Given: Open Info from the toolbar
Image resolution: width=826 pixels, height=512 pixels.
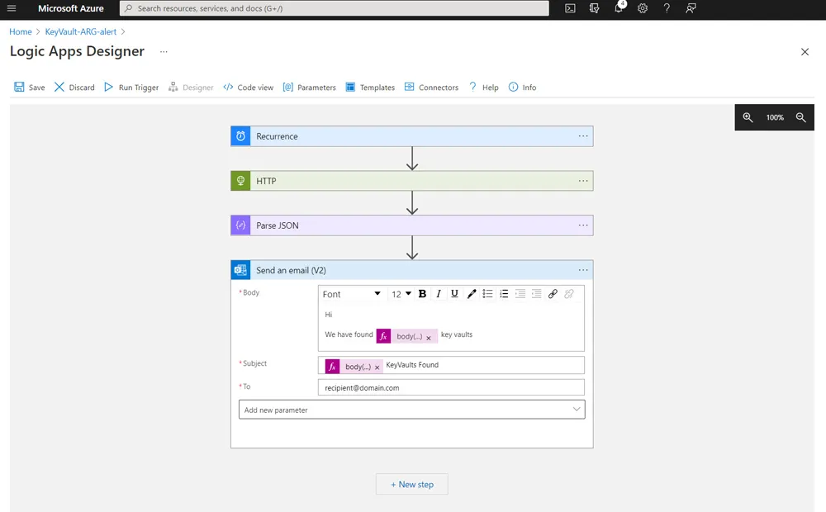Looking at the screenshot, I should [522, 88].
